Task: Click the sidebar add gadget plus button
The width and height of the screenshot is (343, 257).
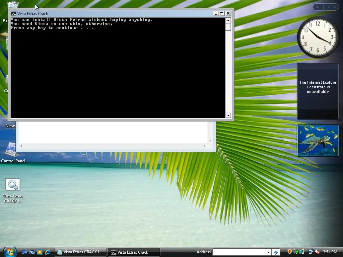Action: (x=318, y=7)
